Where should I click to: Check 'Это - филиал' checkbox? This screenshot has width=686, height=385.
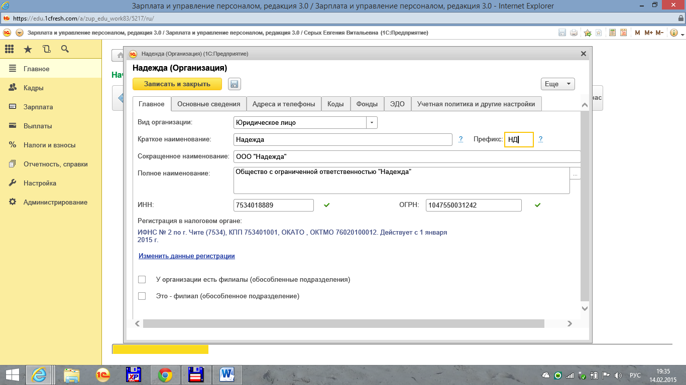tap(142, 296)
